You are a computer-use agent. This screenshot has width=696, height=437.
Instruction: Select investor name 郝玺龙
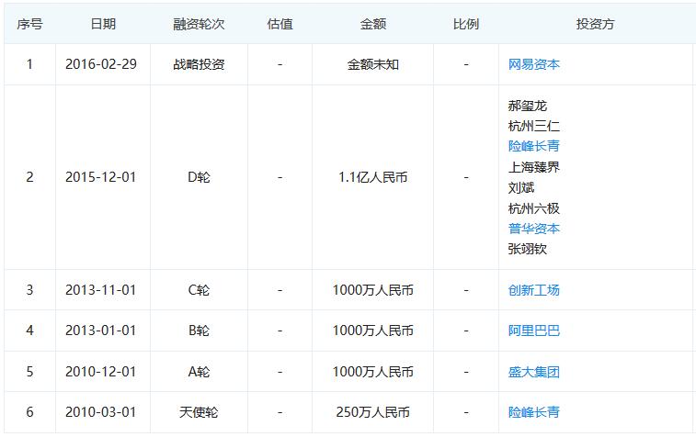[528, 106]
